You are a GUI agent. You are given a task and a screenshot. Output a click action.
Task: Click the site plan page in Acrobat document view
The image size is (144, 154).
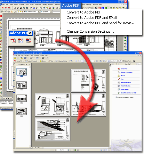coord(88,81)
